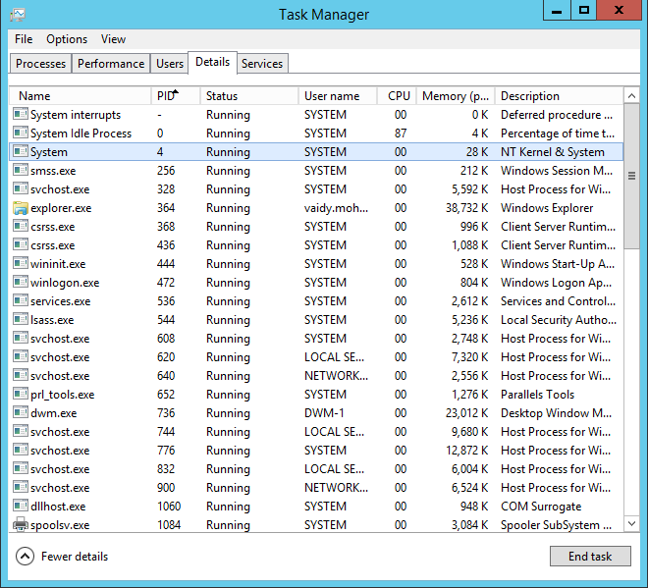Image resolution: width=648 pixels, height=588 pixels.
Task: Sort by the Memory column header
Action: (456, 96)
